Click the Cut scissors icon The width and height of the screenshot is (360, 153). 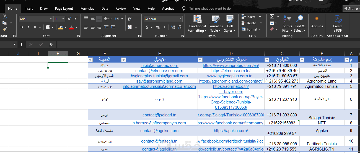point(5,17)
